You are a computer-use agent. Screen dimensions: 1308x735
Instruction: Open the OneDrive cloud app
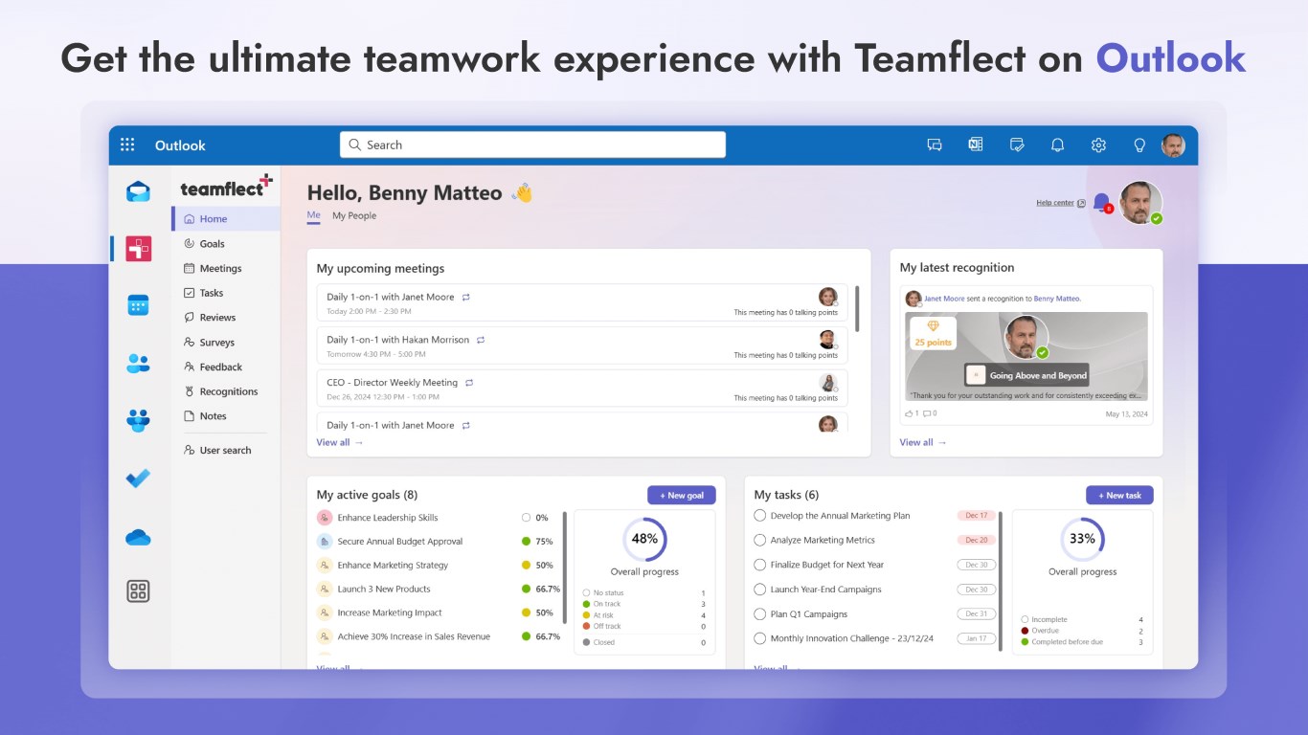click(138, 538)
